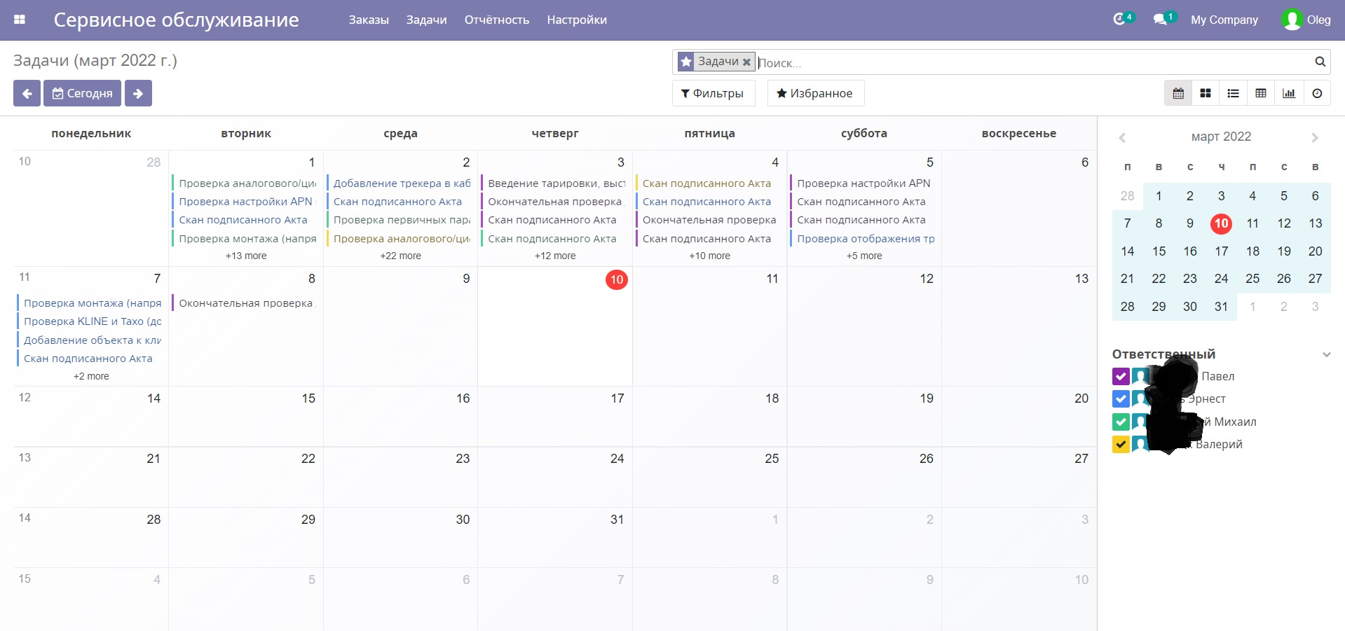Collapse the Ответственный section chevron

pyautogui.click(x=1326, y=354)
